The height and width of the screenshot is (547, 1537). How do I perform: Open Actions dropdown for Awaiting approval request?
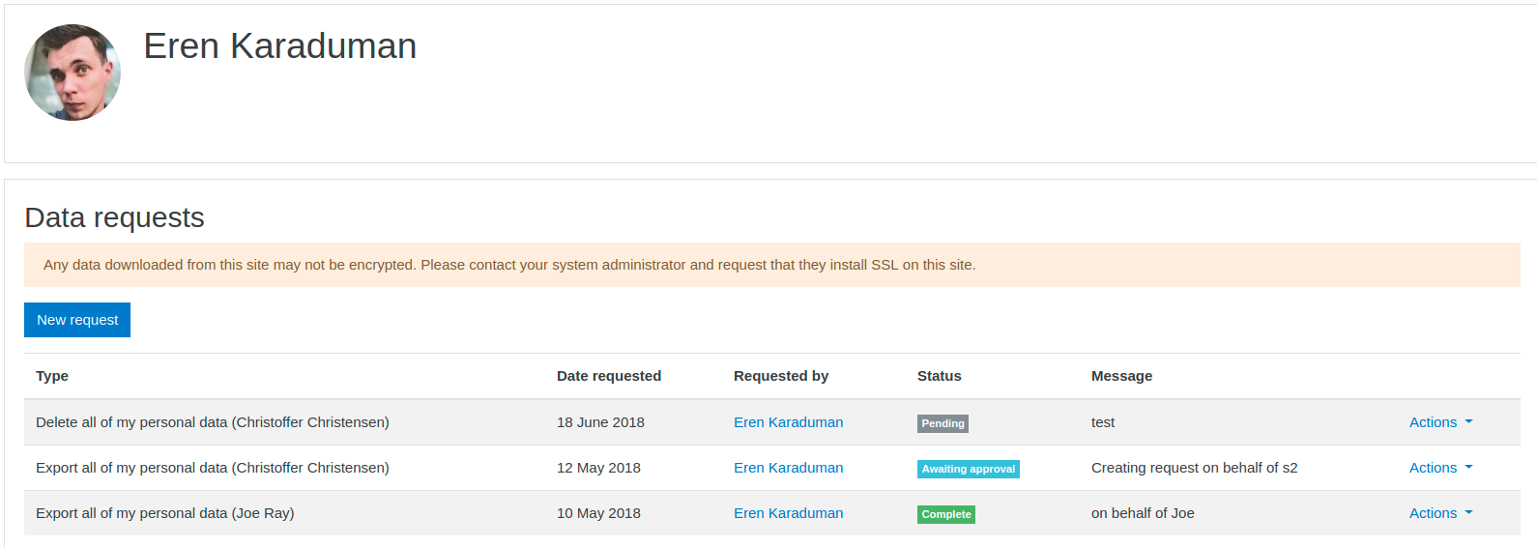[x=1440, y=468]
